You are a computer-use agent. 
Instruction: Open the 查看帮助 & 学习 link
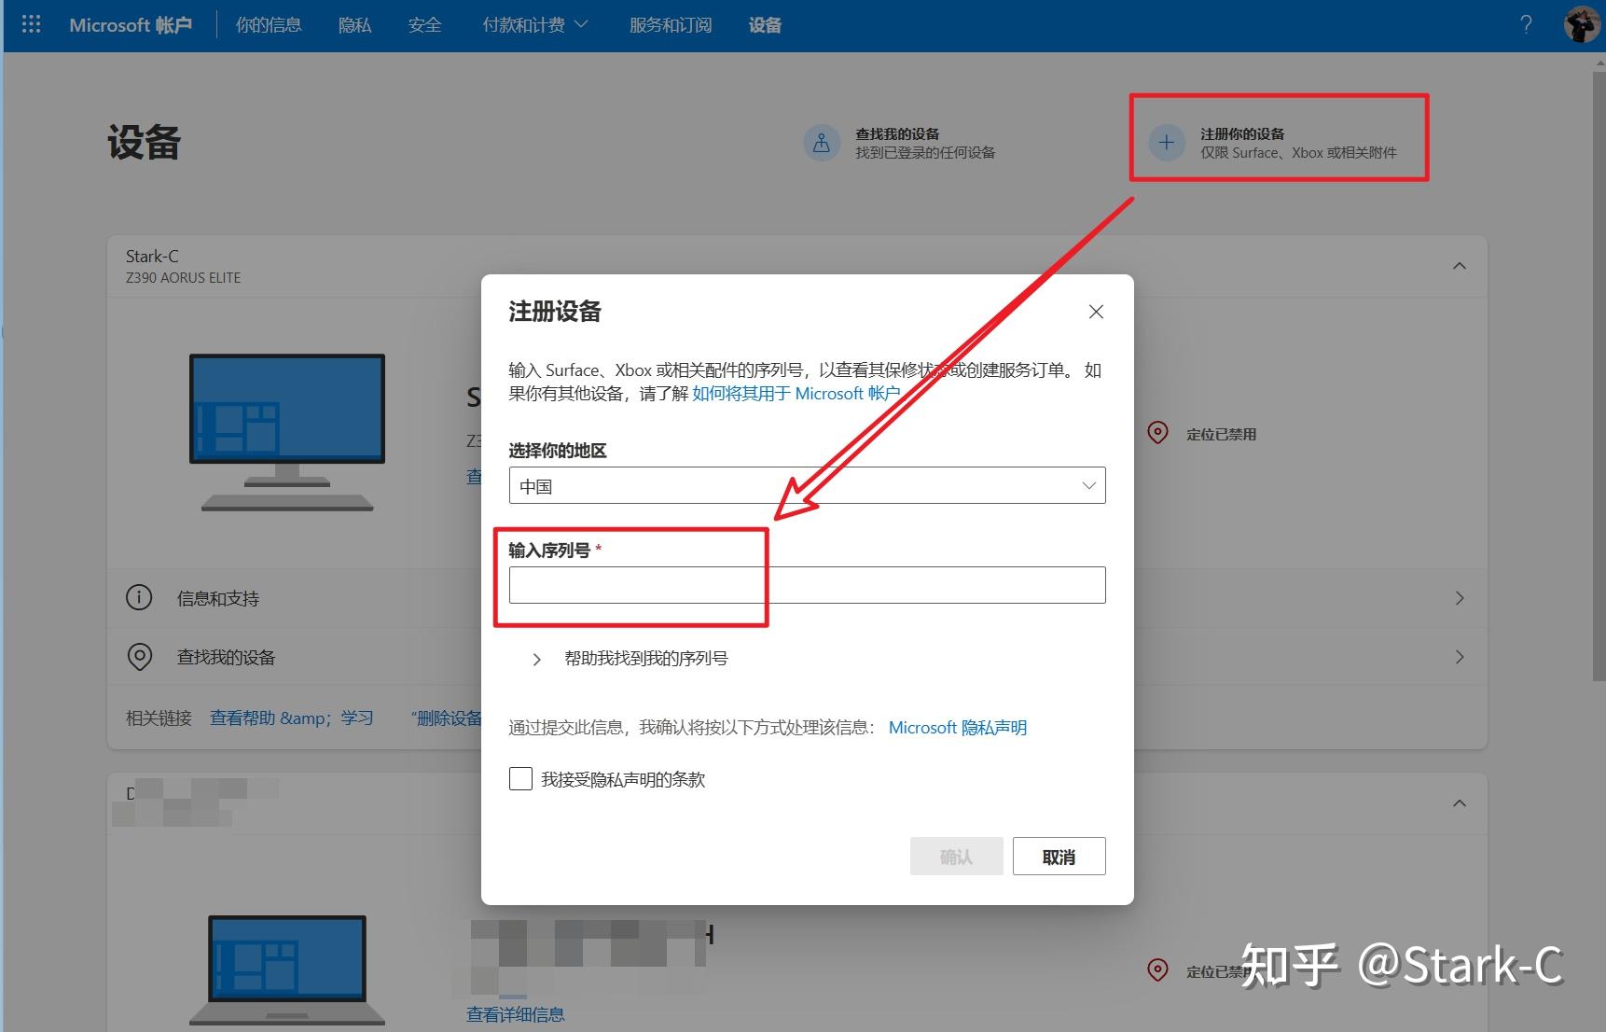click(291, 718)
